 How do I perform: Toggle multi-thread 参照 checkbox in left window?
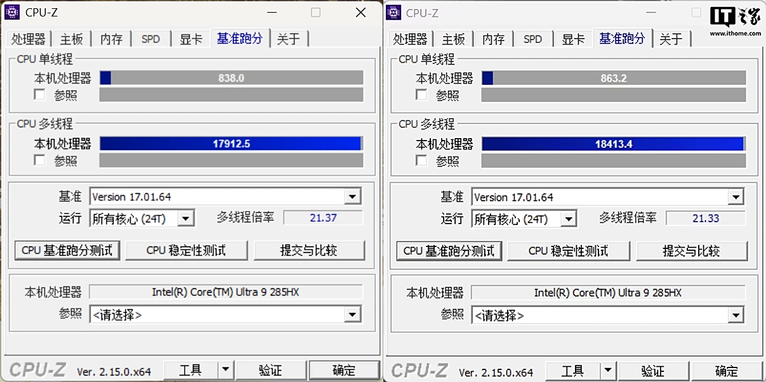tap(40, 160)
